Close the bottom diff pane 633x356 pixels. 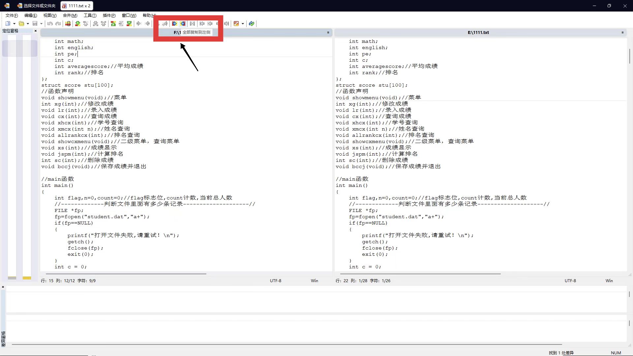[x=3, y=287]
